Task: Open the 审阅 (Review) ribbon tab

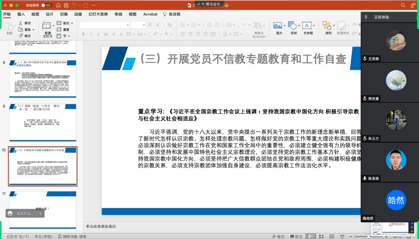Action: point(118,14)
